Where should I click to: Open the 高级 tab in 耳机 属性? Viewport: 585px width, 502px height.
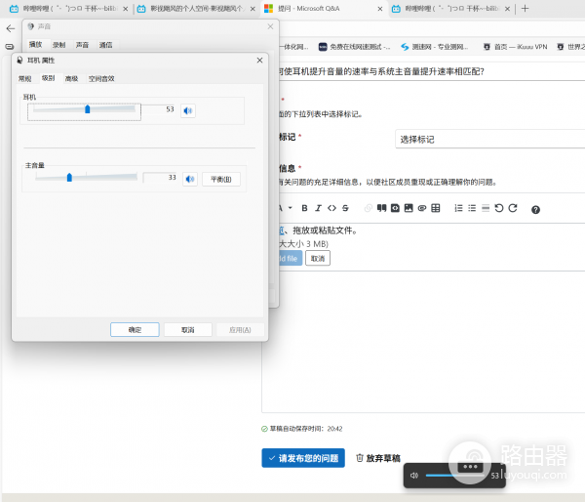[x=71, y=78]
